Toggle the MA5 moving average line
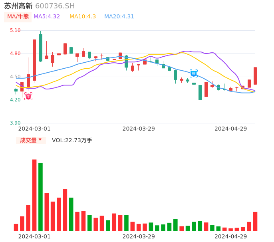Screen dimensions: 274x242 (47, 17)
